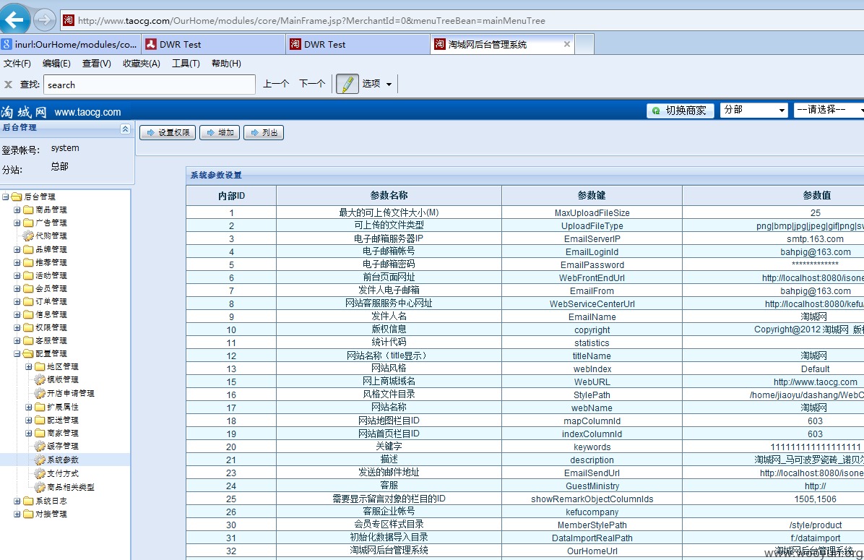Expand the 活动管理 tree node
This screenshot has width=864, height=560.
point(17,275)
